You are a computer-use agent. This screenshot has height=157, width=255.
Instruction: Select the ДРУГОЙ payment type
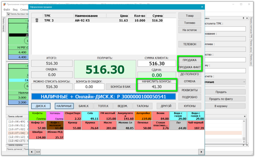click(166, 106)
